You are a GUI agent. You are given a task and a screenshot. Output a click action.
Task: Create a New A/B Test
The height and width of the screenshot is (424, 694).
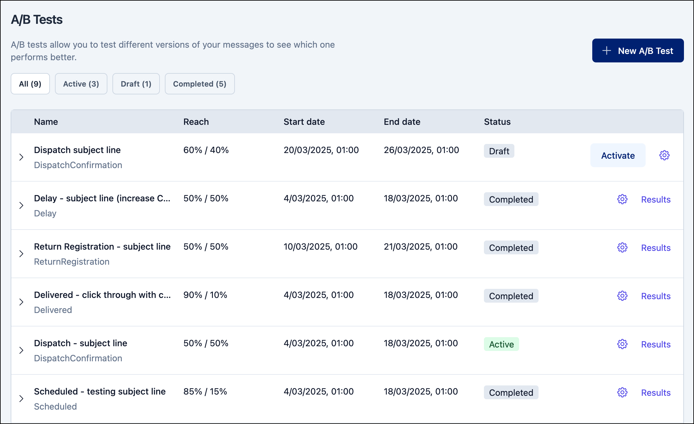[x=638, y=50]
